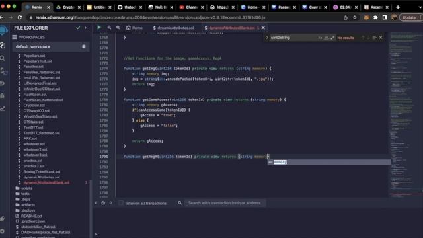Open FlashLoan.sol file
Screen dimensions: 423x238
tap(35, 94)
